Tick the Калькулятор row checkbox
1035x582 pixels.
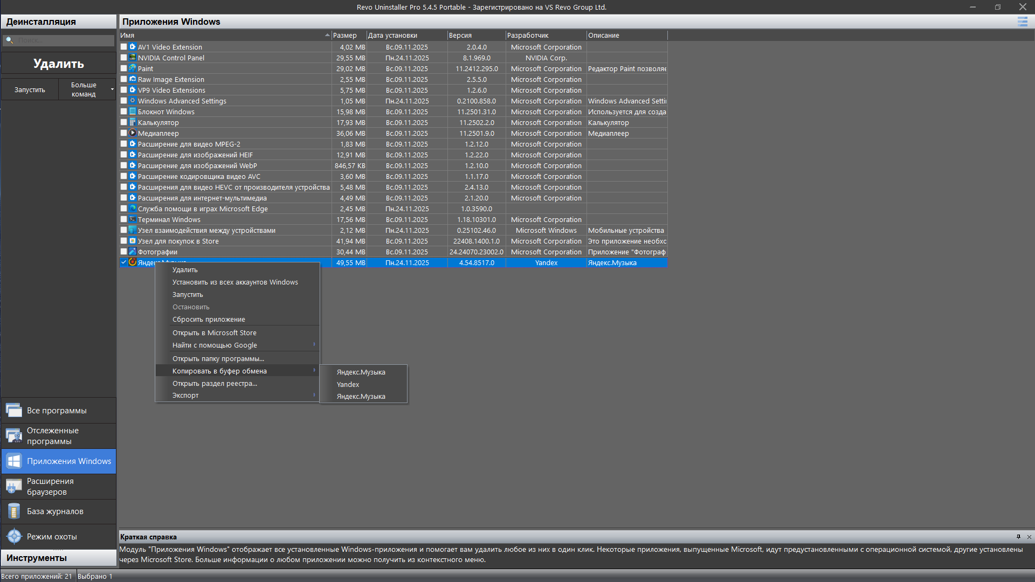(x=124, y=122)
